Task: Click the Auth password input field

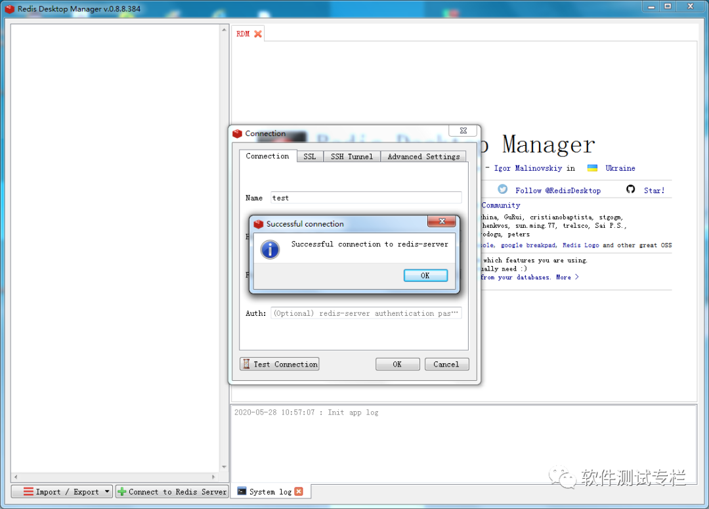Action: 366,313
